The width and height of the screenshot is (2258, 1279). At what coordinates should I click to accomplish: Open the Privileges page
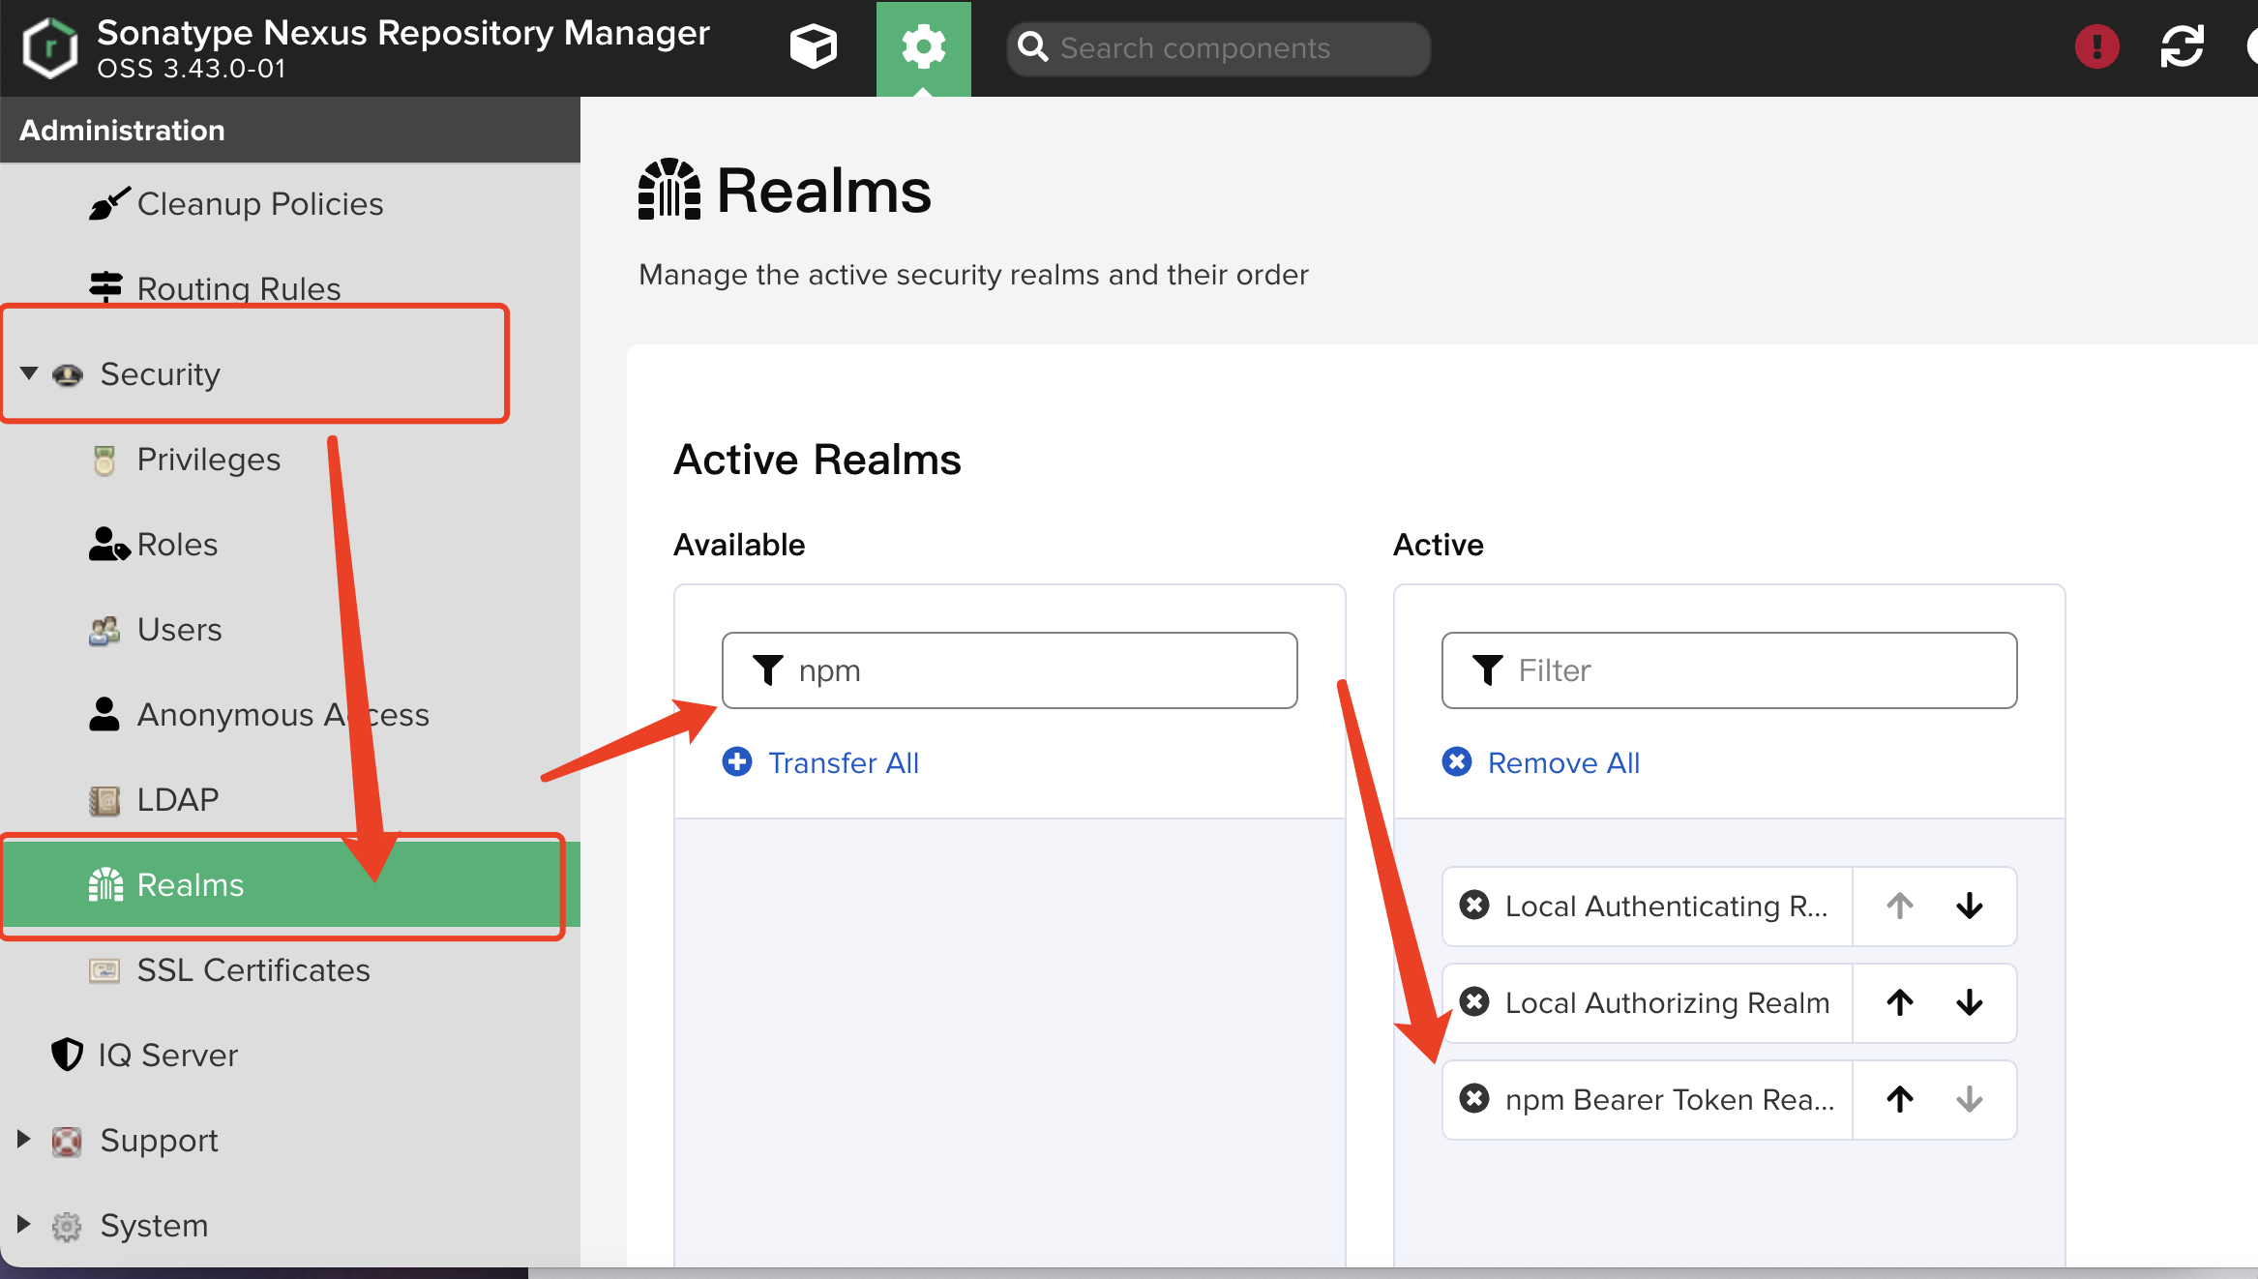[209, 460]
